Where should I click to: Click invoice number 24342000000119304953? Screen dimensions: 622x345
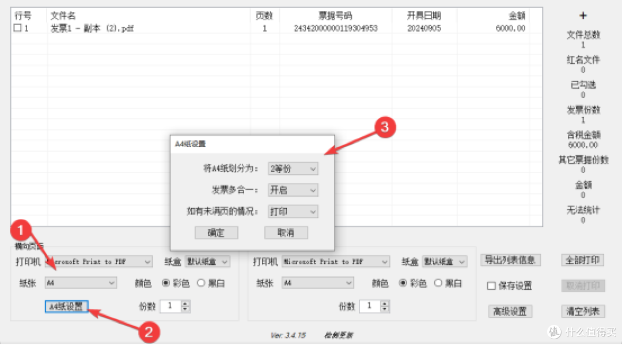[336, 28]
